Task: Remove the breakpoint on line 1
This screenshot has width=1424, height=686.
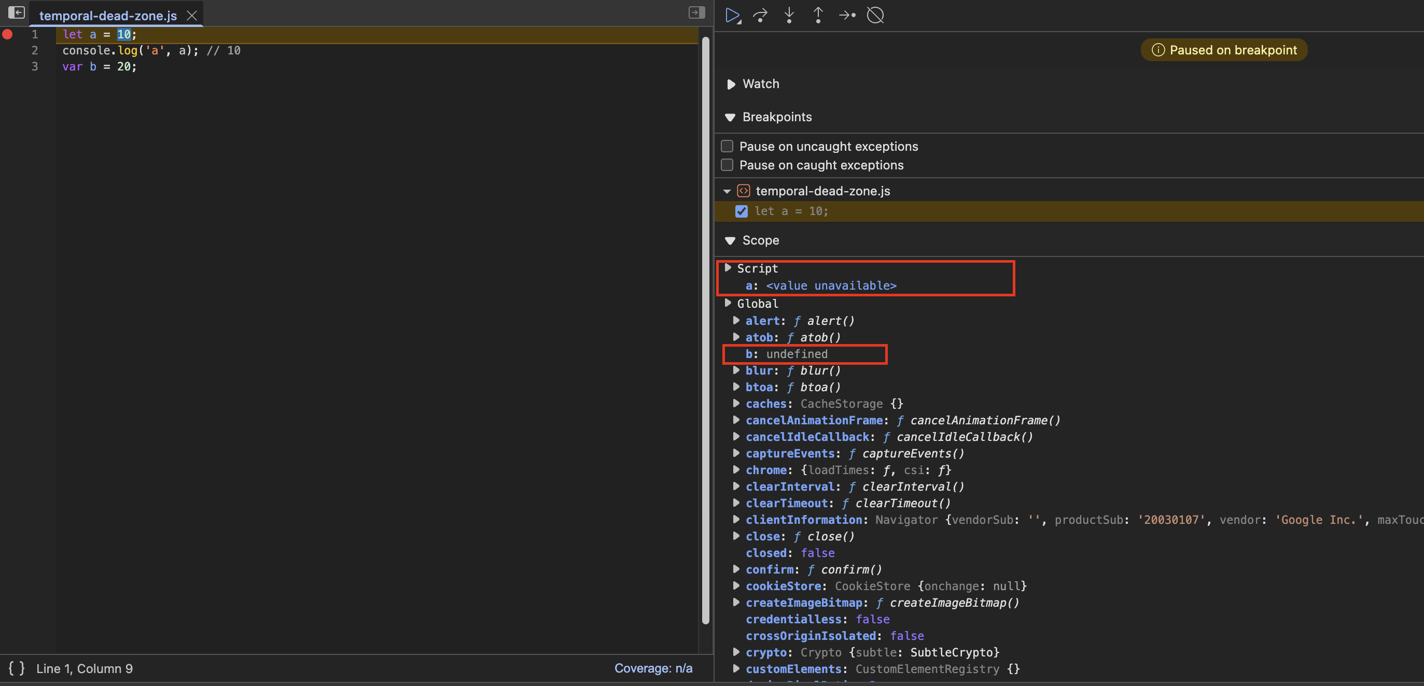Action: (x=8, y=34)
